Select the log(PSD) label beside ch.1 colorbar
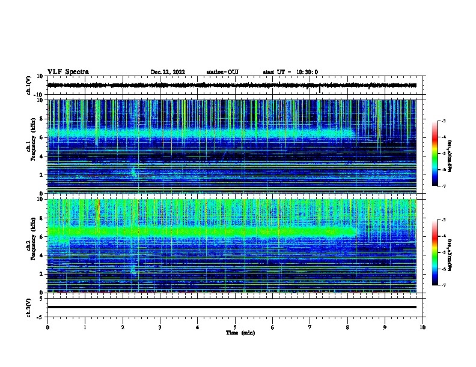Image resolution: width=476 pixels, height=367 pixels. pos(450,156)
